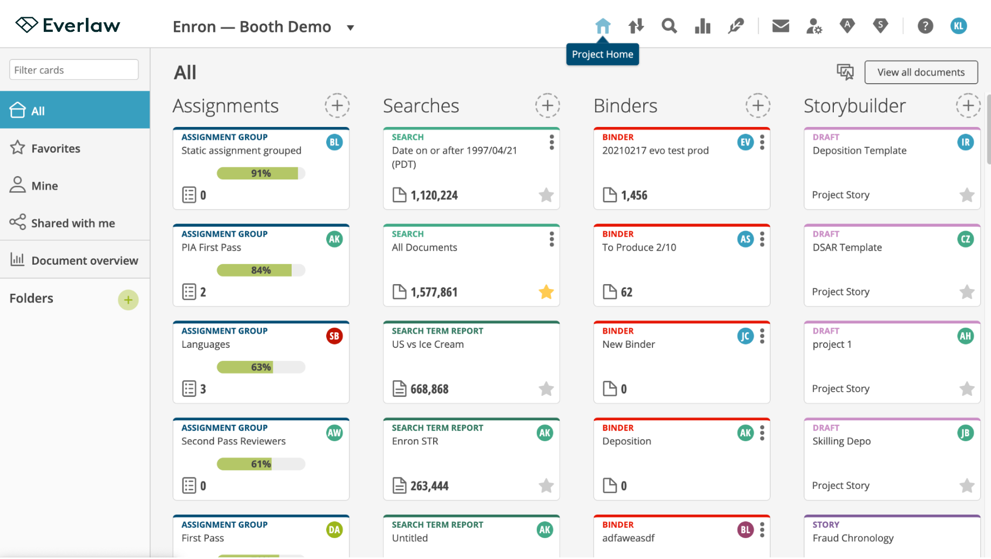Viewport: 991px width, 559px height.
Task: Favorite the Date on or after search
Action: coord(546,195)
